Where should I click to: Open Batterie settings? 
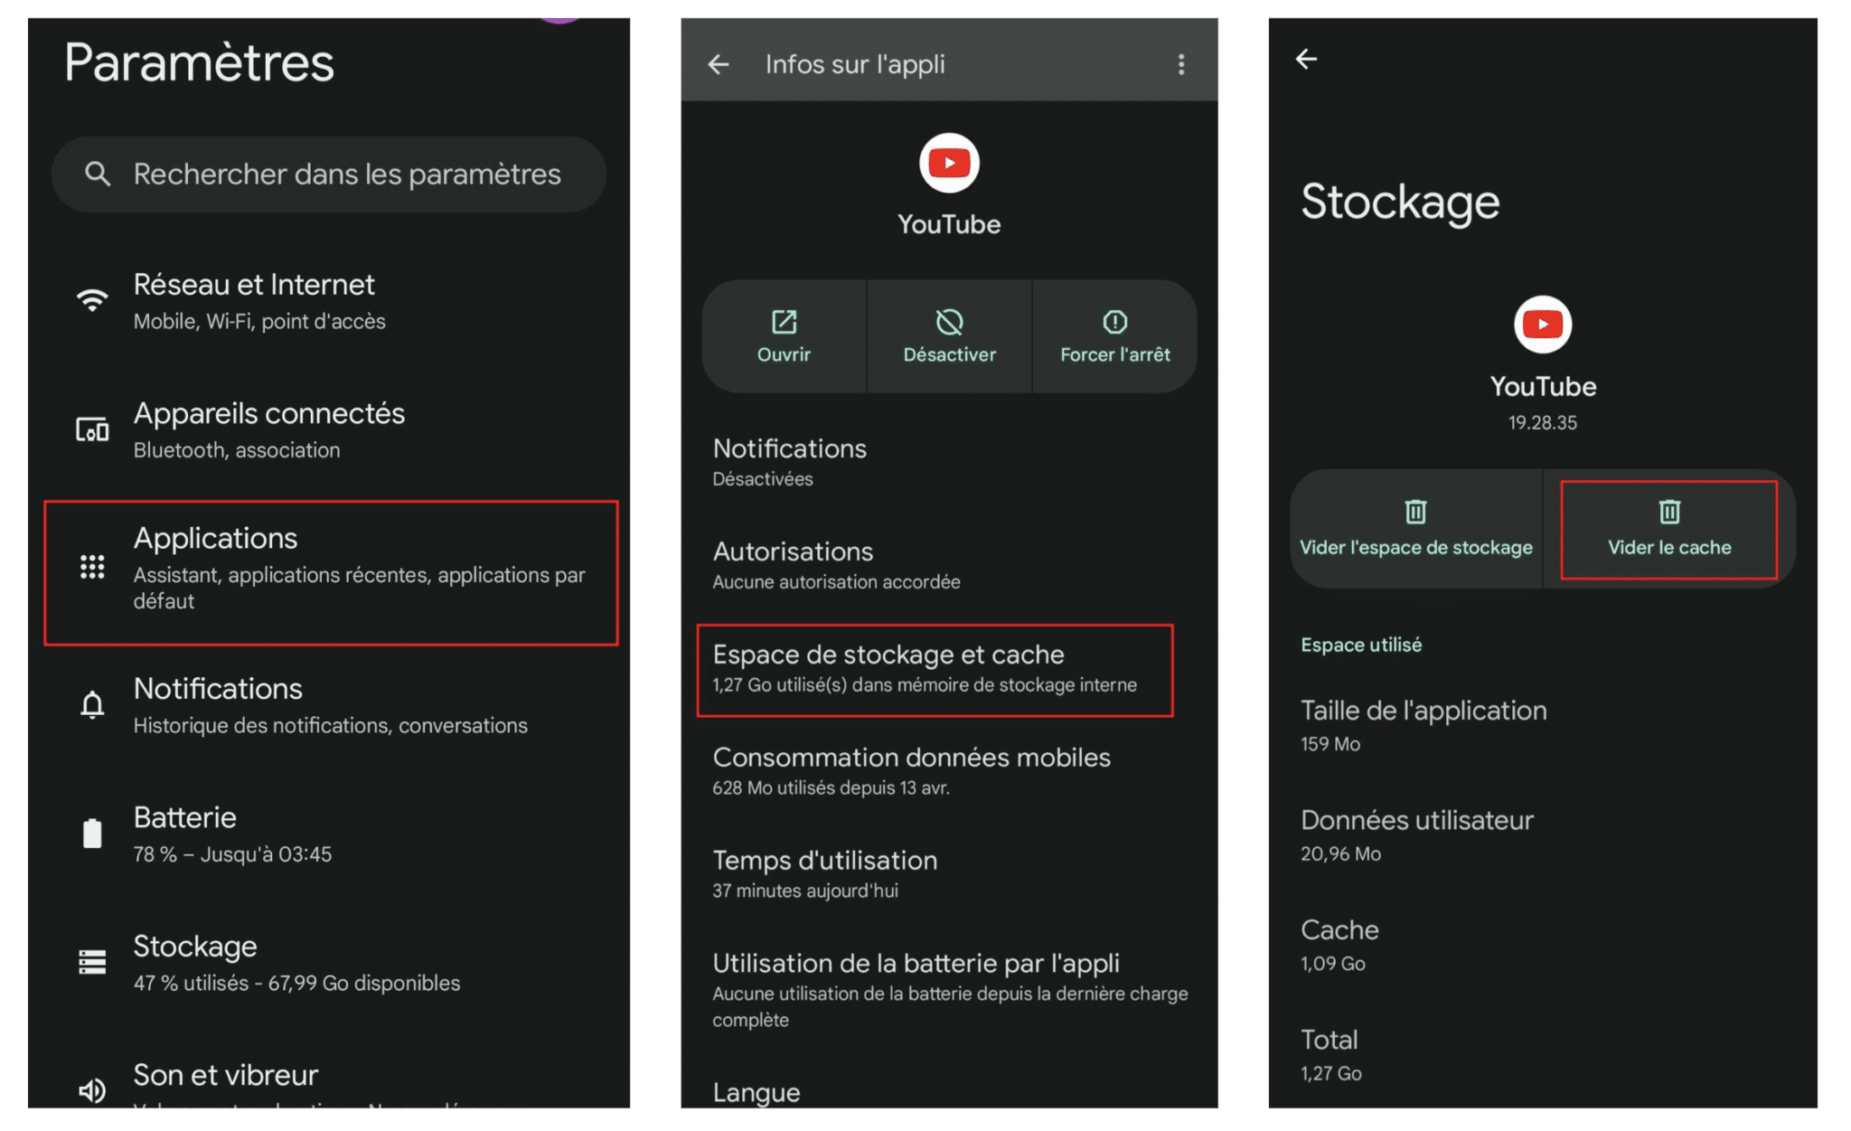pyautogui.click(x=329, y=834)
